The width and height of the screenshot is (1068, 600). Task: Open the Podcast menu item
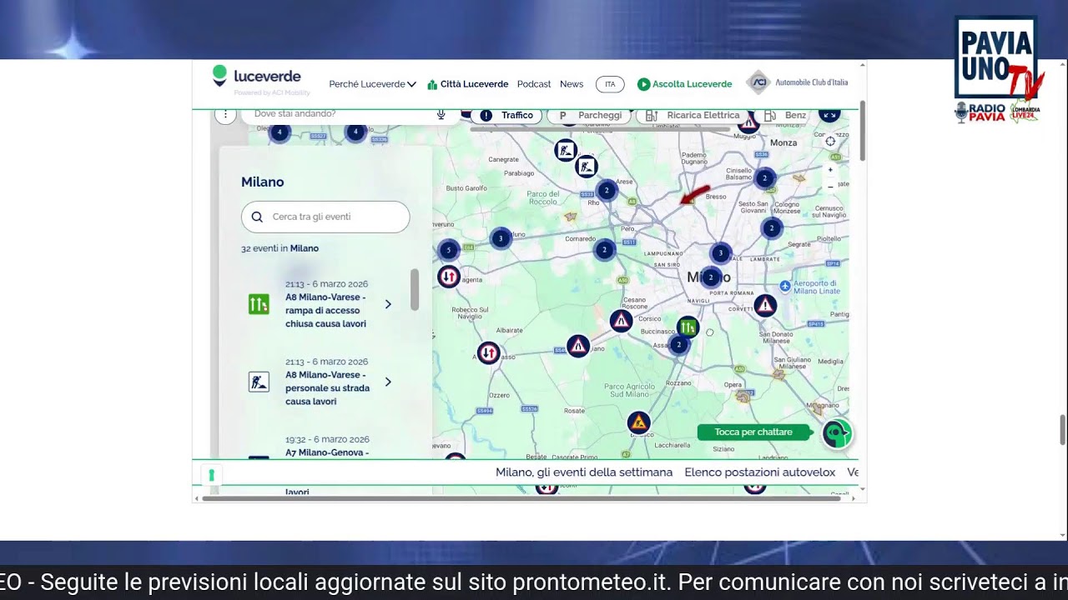(534, 84)
